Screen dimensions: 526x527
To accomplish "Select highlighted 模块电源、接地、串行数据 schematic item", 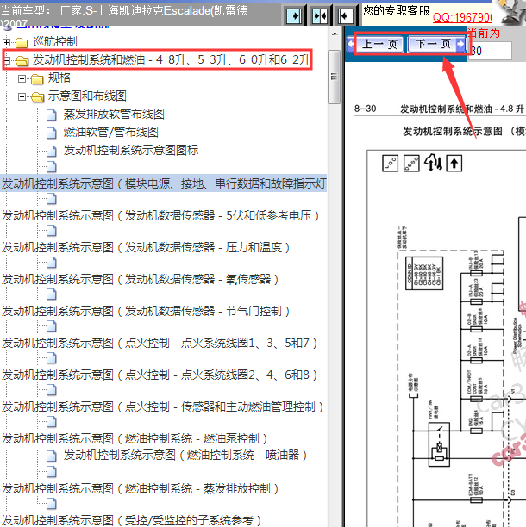I will point(164,183).
